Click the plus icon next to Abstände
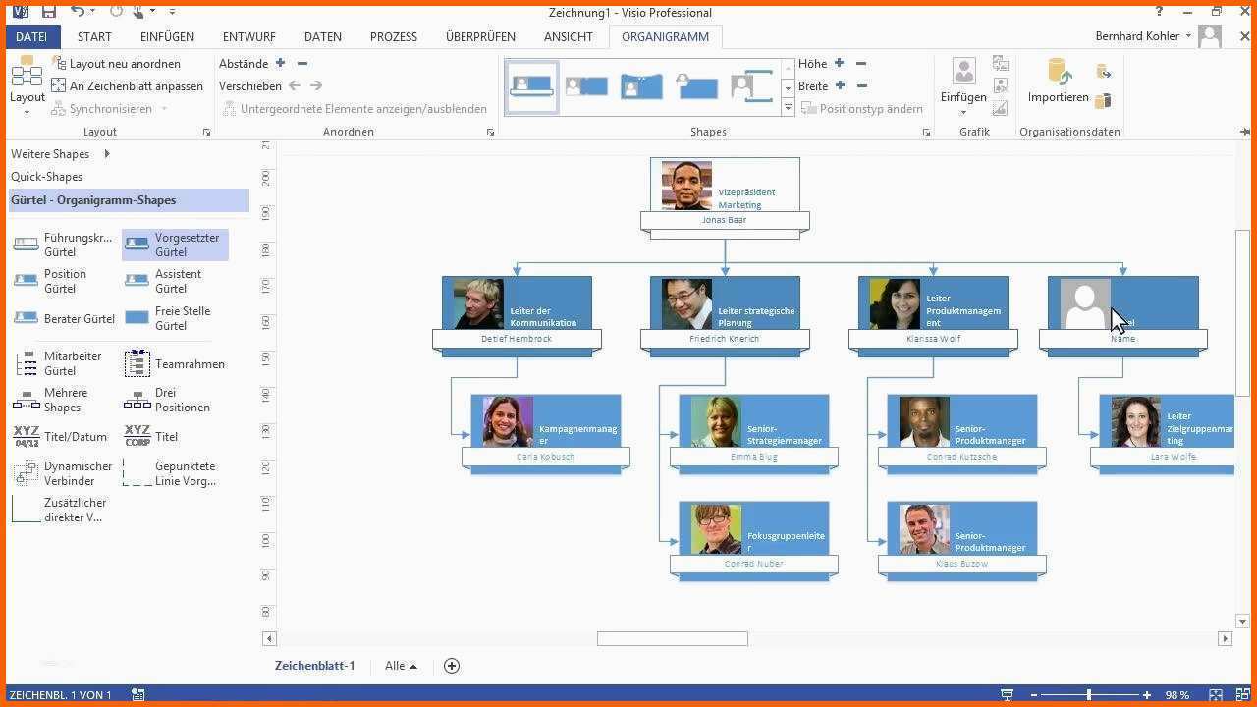 click(280, 63)
